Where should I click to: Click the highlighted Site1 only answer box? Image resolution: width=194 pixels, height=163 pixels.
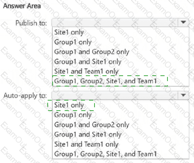pyautogui.click(x=71, y=105)
